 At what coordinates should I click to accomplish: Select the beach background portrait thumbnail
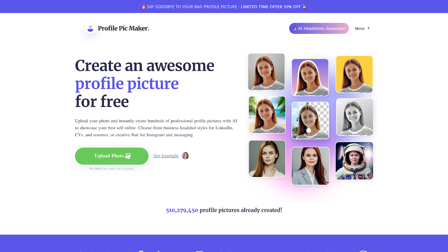point(267,115)
